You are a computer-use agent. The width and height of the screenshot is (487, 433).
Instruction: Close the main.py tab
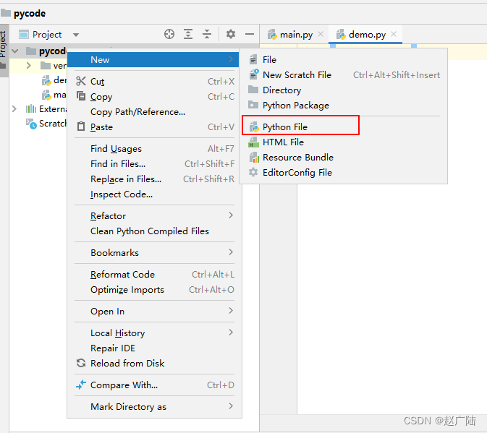pos(321,34)
